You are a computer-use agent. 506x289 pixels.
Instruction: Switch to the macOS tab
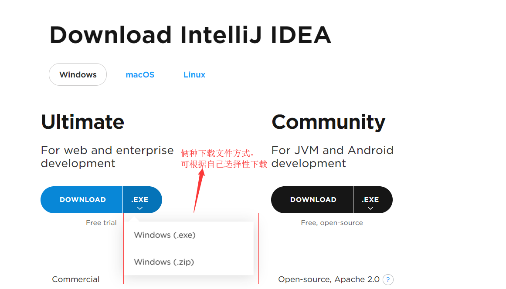point(140,75)
